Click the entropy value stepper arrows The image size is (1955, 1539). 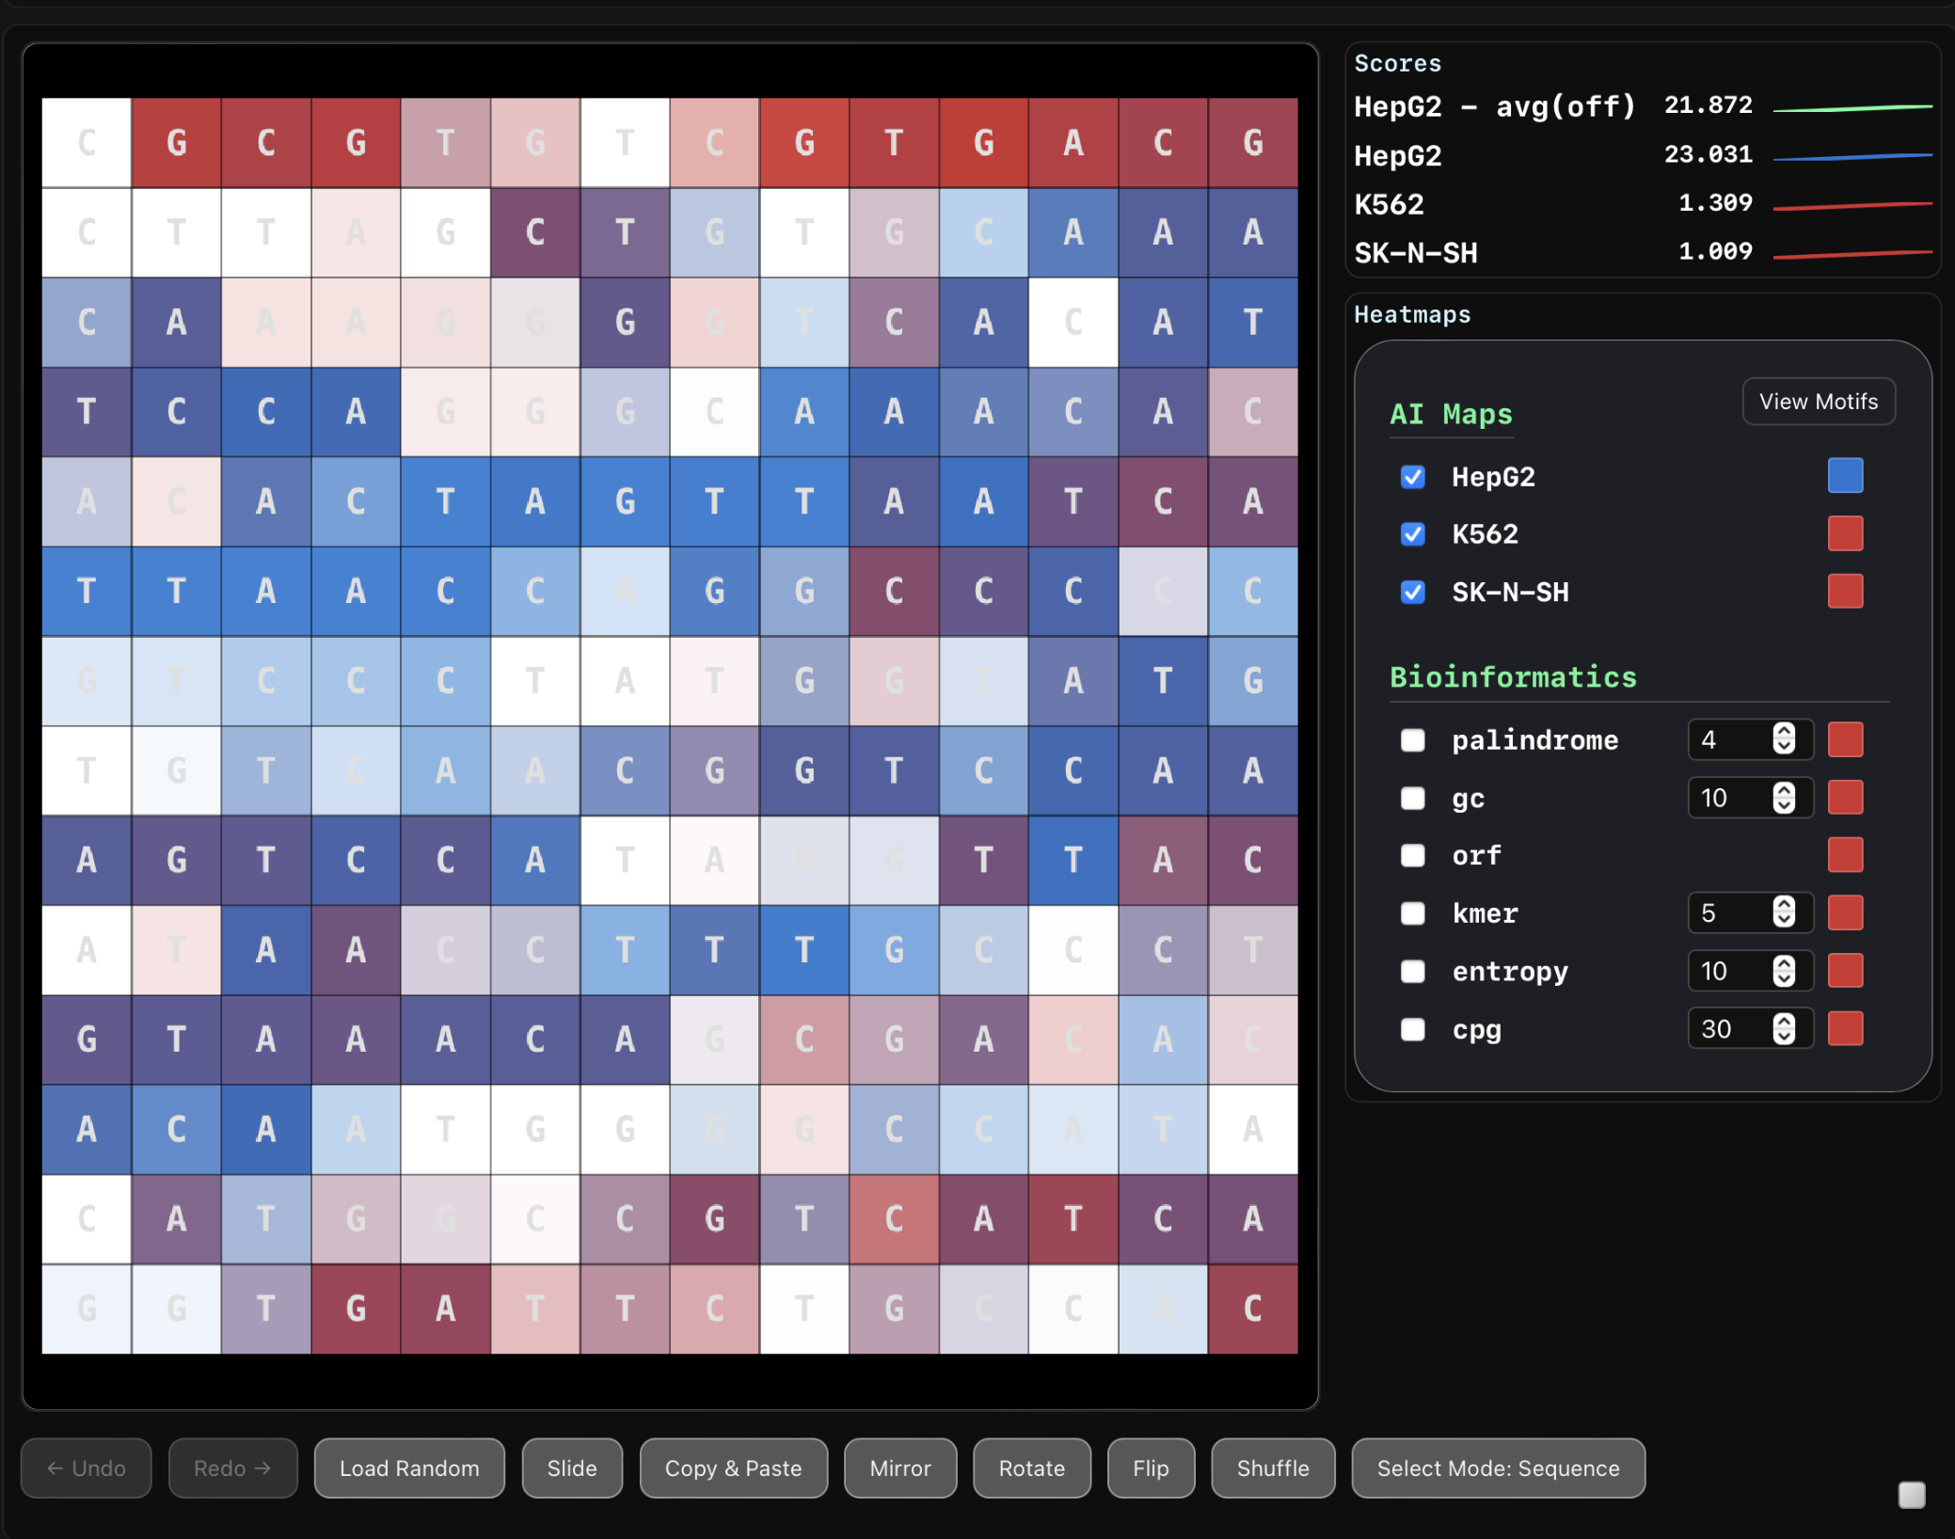coord(1783,971)
